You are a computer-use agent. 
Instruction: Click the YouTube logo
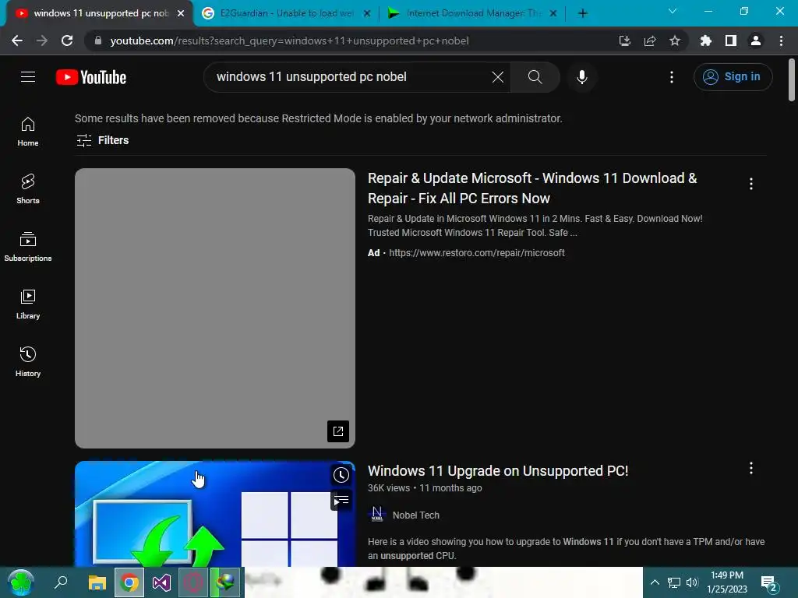(x=91, y=77)
